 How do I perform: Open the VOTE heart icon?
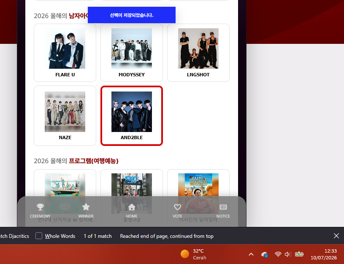pyautogui.click(x=177, y=207)
